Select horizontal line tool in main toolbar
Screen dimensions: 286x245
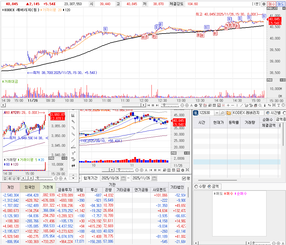pos(233,105)
